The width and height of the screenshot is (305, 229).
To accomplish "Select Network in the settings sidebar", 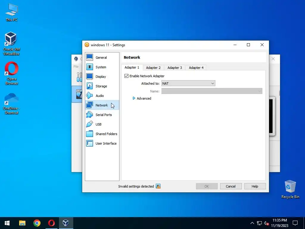I will point(102,105).
